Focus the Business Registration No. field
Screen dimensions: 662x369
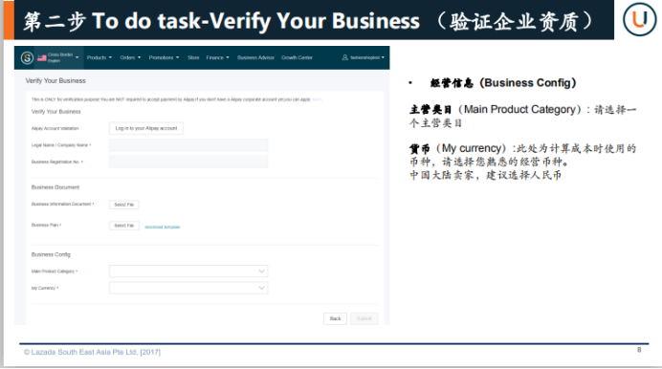tap(188, 162)
